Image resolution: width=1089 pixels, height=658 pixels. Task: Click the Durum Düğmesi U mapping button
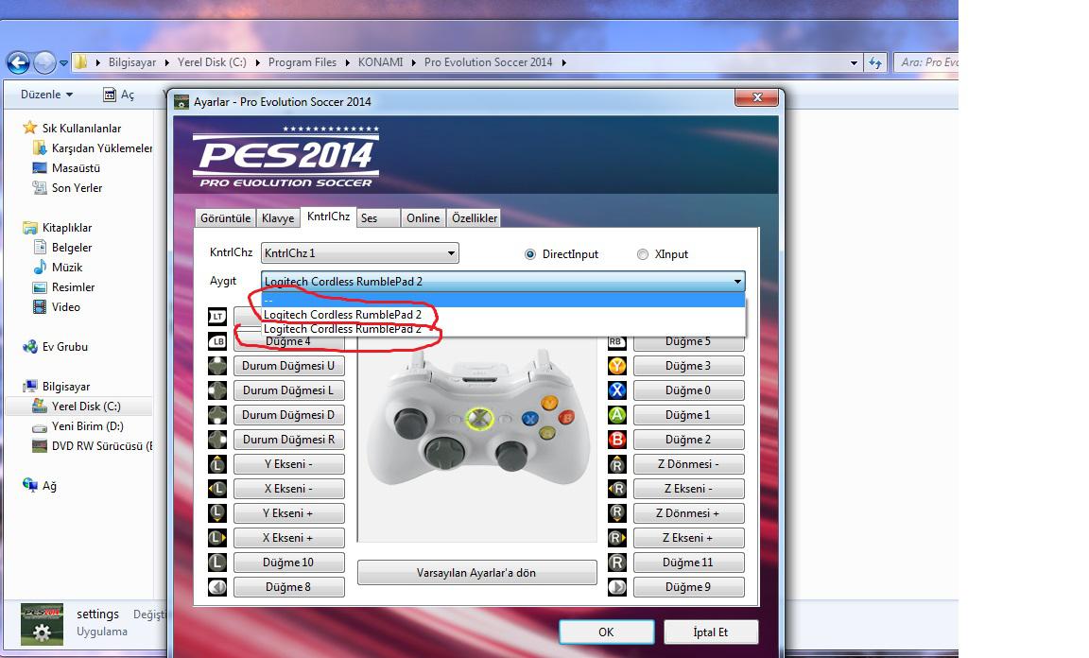(x=288, y=366)
